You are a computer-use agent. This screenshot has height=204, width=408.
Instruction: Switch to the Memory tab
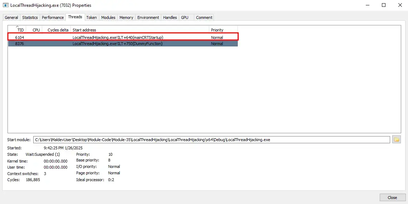click(126, 18)
